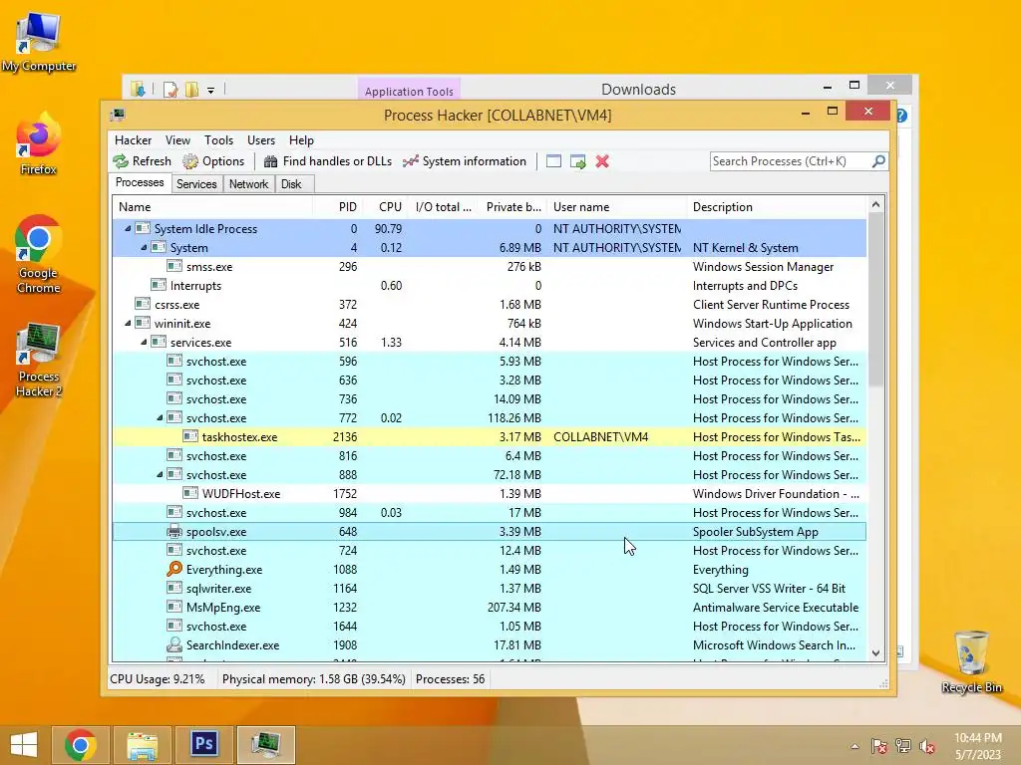This screenshot has height=765, width=1021.
Task: Collapse the System process node
Action: pyautogui.click(x=144, y=248)
